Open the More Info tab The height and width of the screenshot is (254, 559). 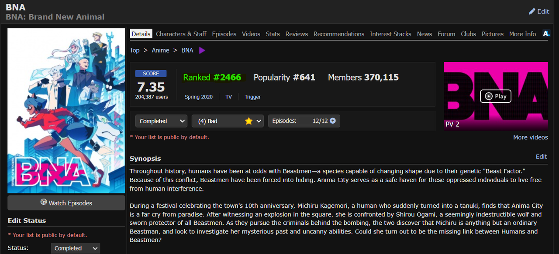coord(523,34)
